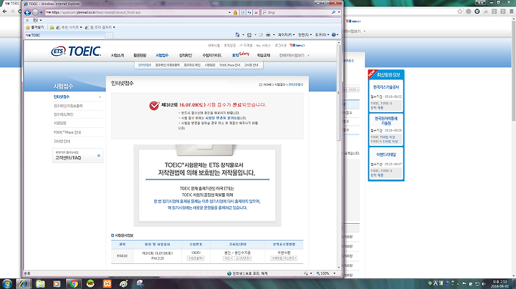Click the Google Chrome taskbar icon
This screenshot has width=516, height=289.
pos(74,283)
